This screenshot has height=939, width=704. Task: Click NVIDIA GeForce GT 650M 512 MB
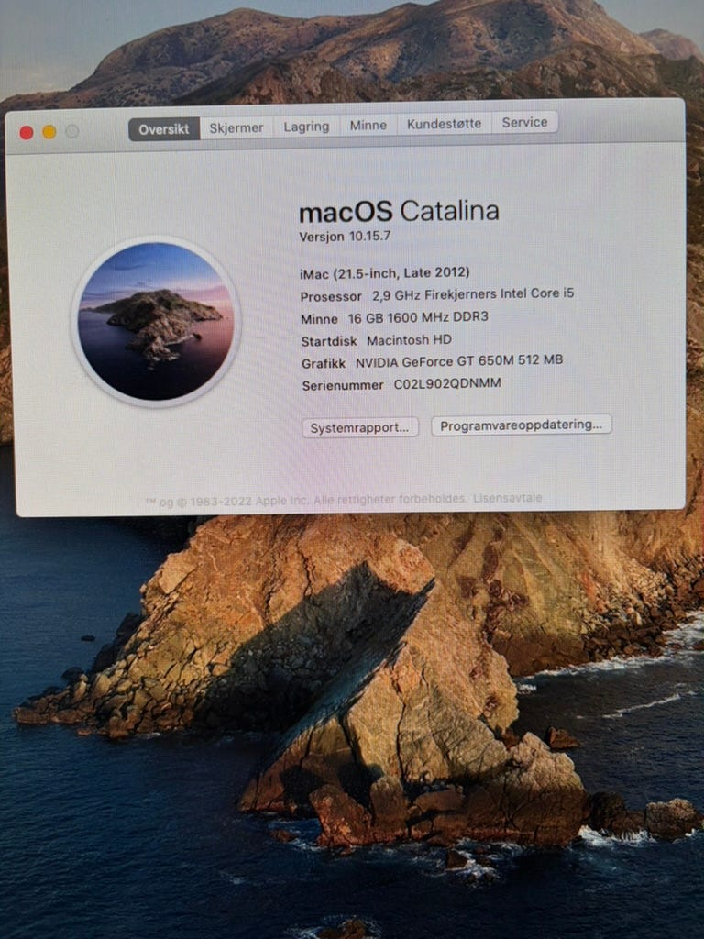[459, 361]
